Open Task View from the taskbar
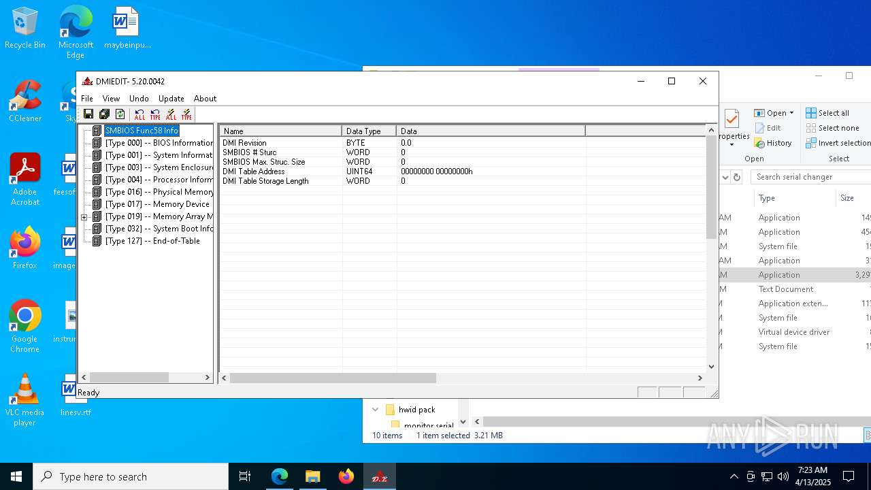The image size is (871, 490). pos(245,476)
